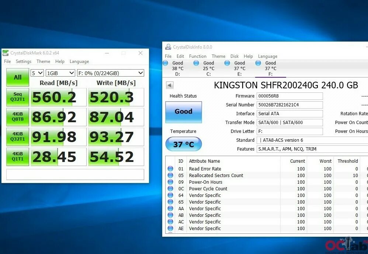Select disk F: status orb
The height and width of the screenshot is (254, 368).
pos(258,63)
